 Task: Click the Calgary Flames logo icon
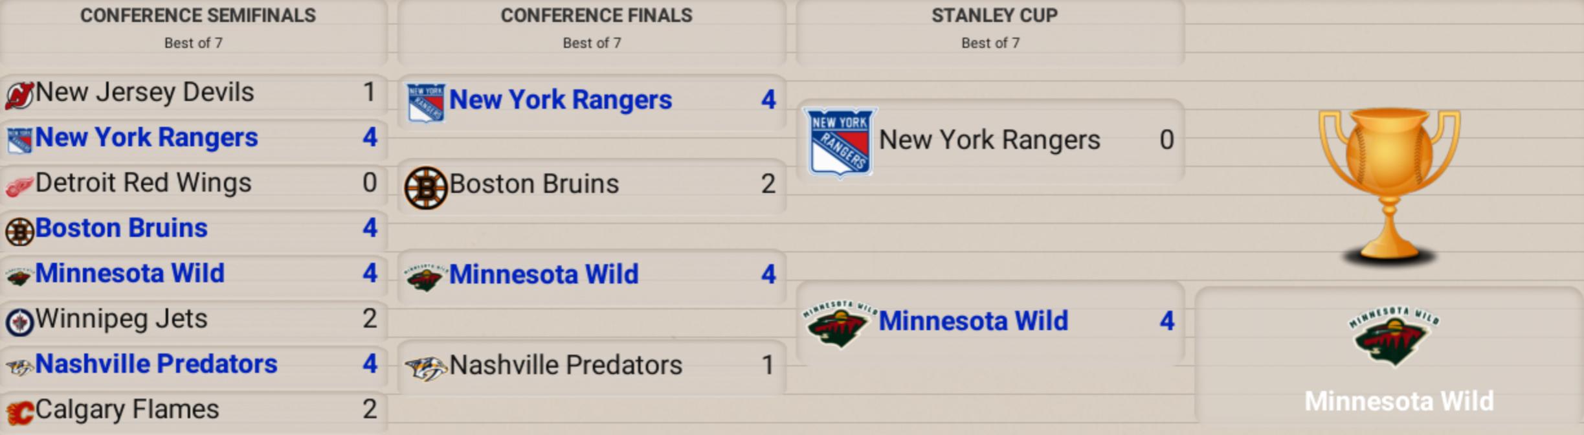[19, 413]
